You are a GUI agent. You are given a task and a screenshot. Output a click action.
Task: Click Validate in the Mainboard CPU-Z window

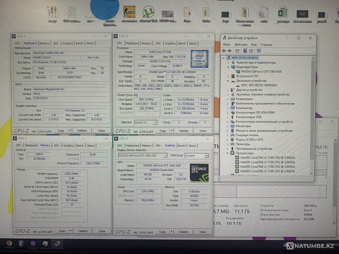pyautogui.click(x=82, y=130)
